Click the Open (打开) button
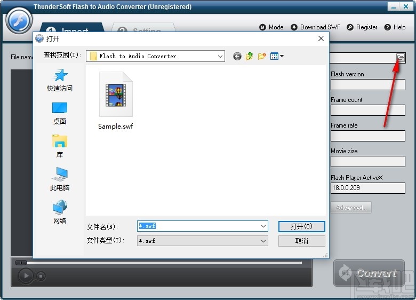Screen dimensions: 416x300 pyautogui.click(x=302, y=226)
